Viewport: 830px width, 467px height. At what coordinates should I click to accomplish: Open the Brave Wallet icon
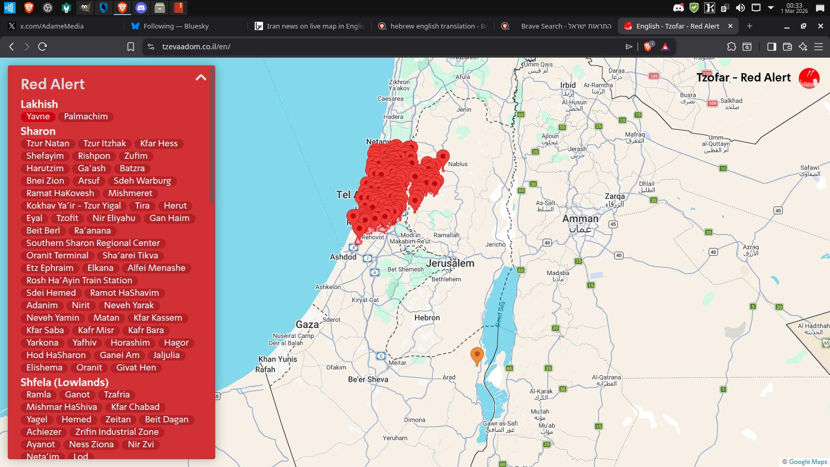point(787,47)
